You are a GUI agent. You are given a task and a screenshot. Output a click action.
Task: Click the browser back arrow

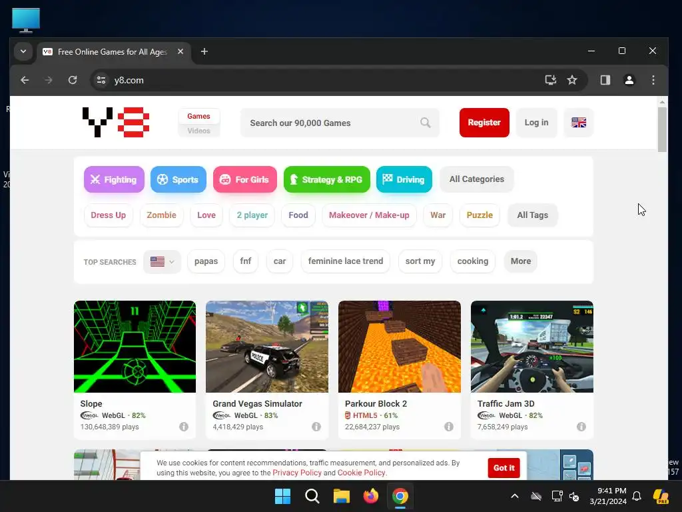25,80
